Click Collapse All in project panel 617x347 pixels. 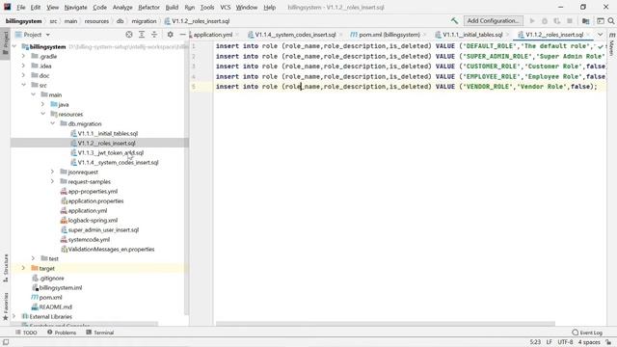pos(154,35)
